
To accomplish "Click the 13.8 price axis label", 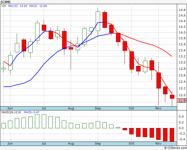I will coord(182,38).
